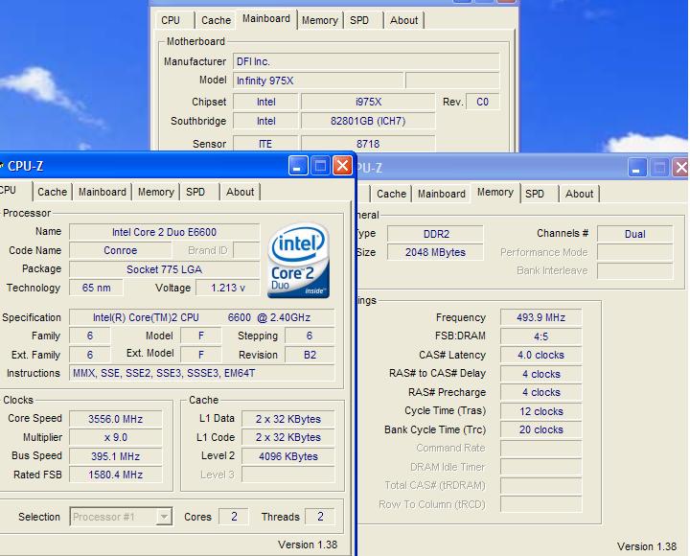The image size is (690, 556).
Task: Click the Threads value field
Action: [320, 517]
